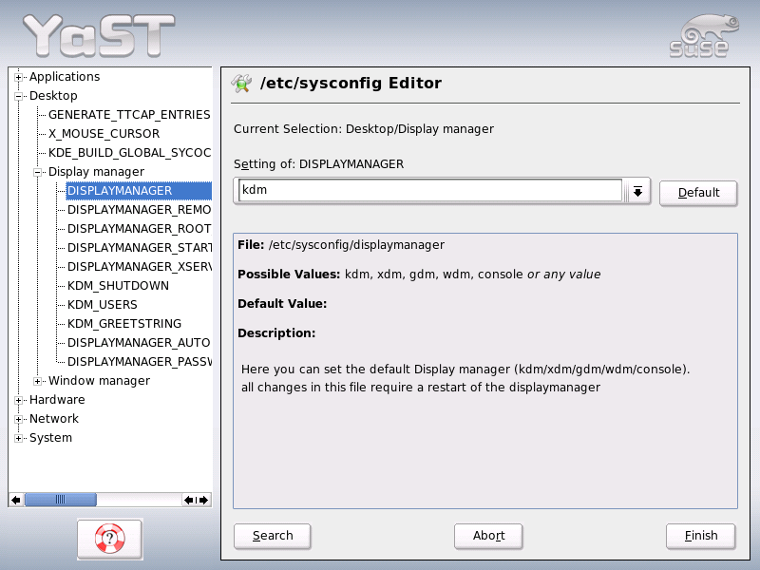Select the Window manager tree label
Screen dimensions: 760x570
(x=99, y=381)
